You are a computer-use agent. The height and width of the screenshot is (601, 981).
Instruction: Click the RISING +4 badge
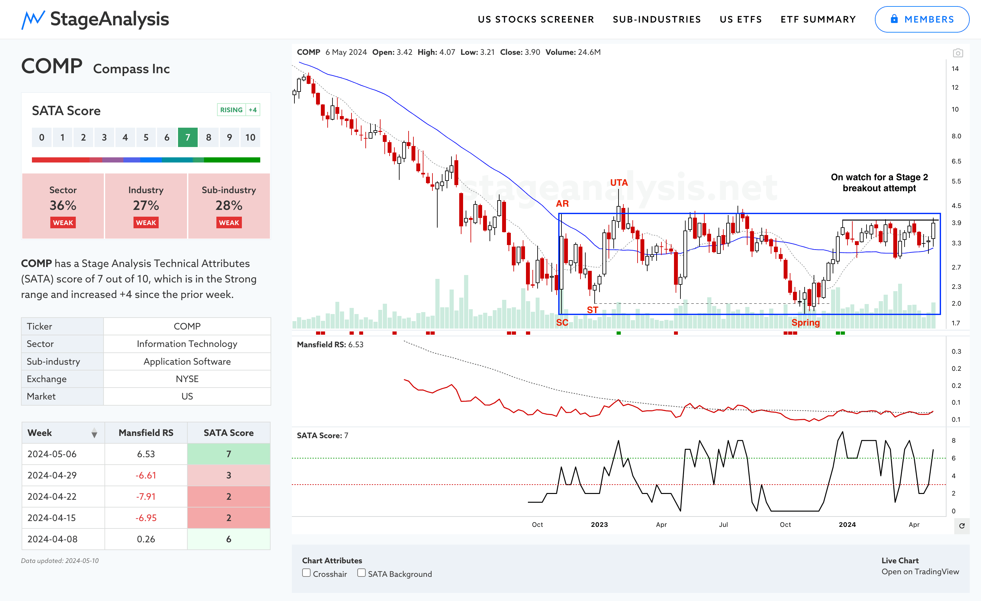[x=239, y=110]
